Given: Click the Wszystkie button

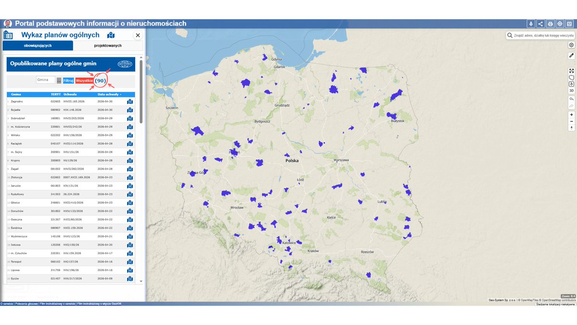Looking at the screenshot, I should (x=84, y=80).
